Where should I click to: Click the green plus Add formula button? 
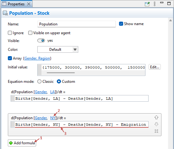[x=22, y=143]
